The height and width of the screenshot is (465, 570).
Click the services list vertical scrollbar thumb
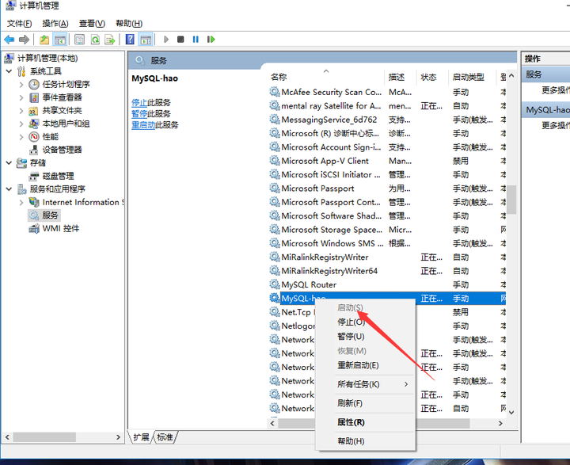(511, 200)
